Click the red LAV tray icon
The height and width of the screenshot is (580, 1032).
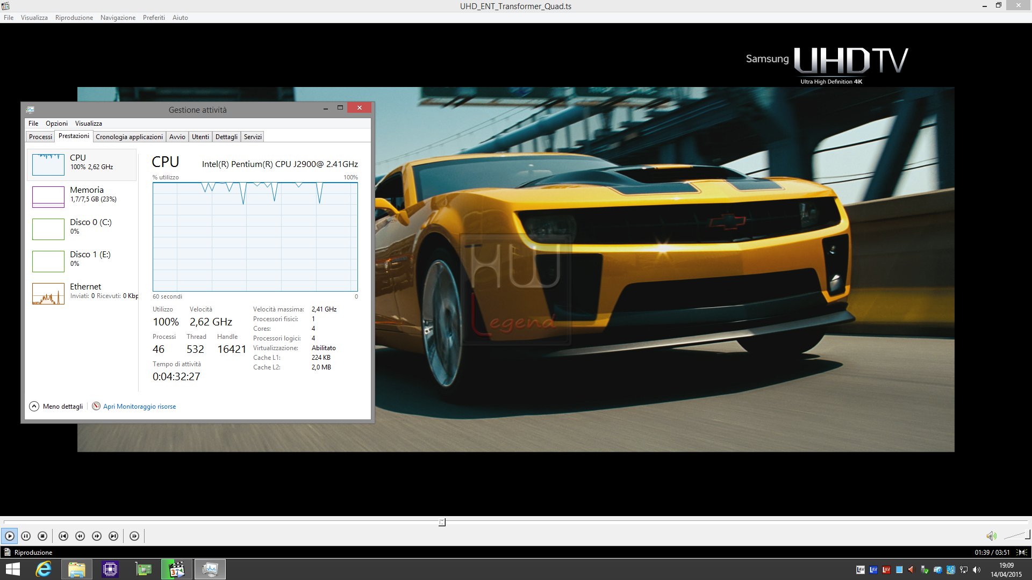coord(886,570)
